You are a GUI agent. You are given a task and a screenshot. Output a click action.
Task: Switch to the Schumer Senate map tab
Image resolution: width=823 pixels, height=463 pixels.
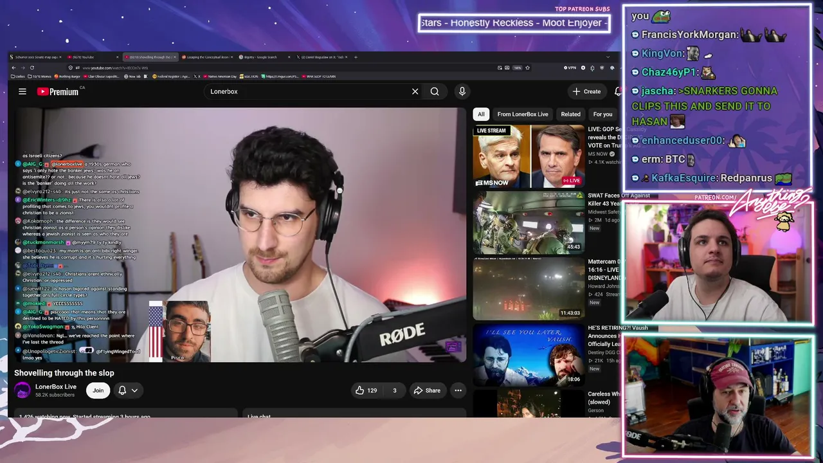36,57
